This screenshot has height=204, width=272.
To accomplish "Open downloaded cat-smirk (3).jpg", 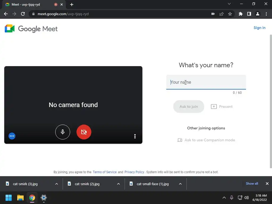I will 25,184.
